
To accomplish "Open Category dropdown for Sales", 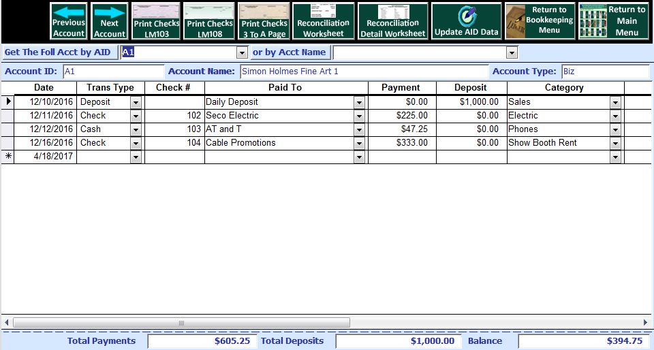I will pos(616,103).
